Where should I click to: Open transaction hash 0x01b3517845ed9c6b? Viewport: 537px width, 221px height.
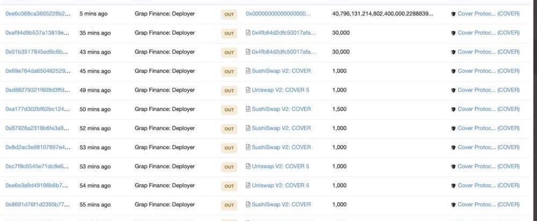click(38, 52)
